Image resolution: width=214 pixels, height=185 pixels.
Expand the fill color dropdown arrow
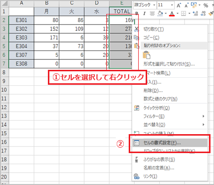pyautogui.click(x=166, y=13)
